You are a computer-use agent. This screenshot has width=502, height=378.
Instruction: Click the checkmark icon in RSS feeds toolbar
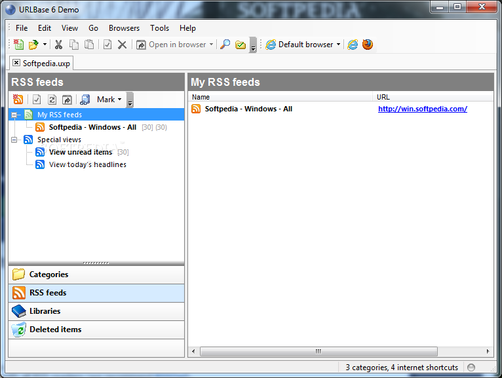tap(37, 100)
